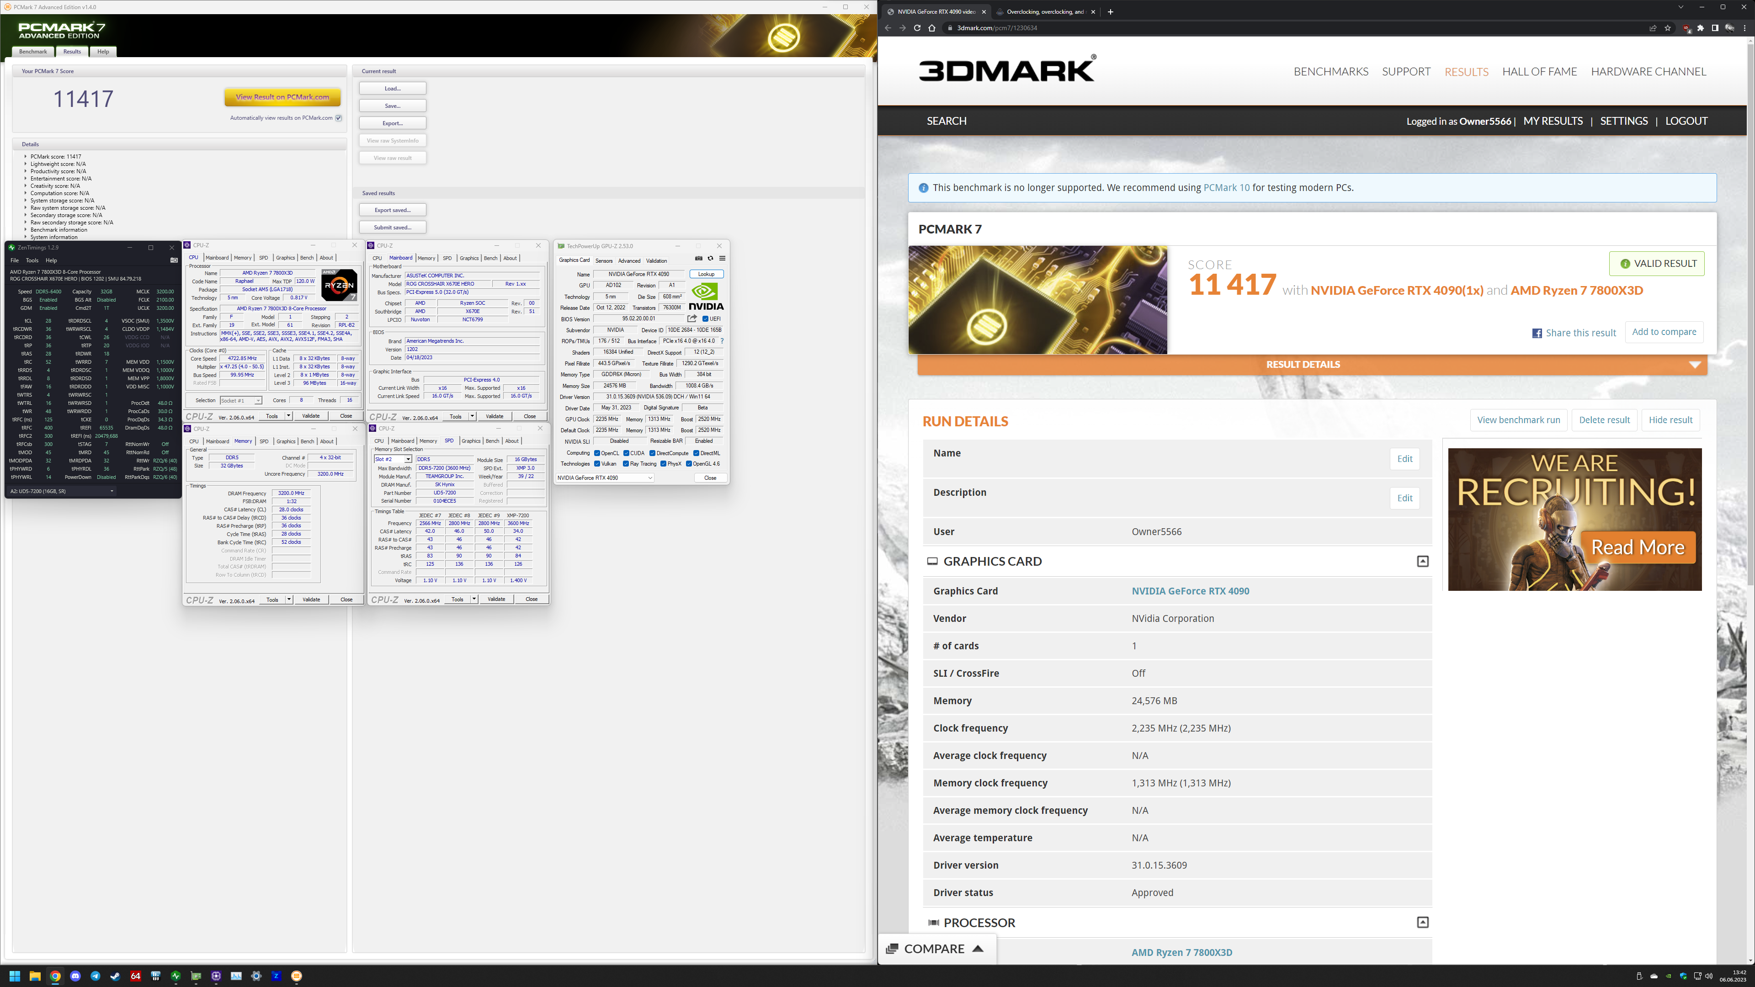Open the Windows Start menu
Viewport: 1755px width, 987px height.
click(x=15, y=976)
